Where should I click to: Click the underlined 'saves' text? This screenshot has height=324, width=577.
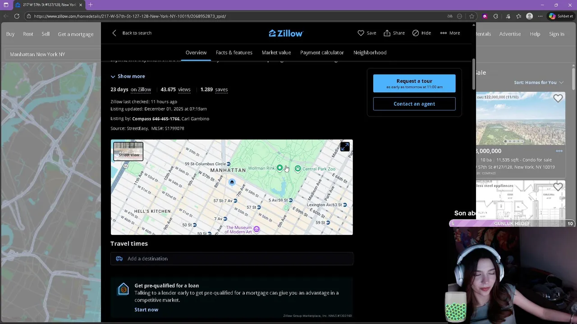coord(221,90)
